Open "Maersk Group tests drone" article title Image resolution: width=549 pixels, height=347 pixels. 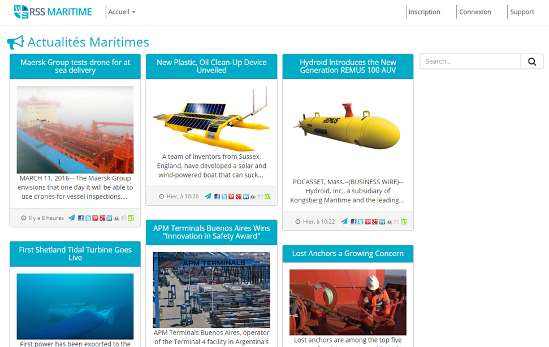click(75, 66)
